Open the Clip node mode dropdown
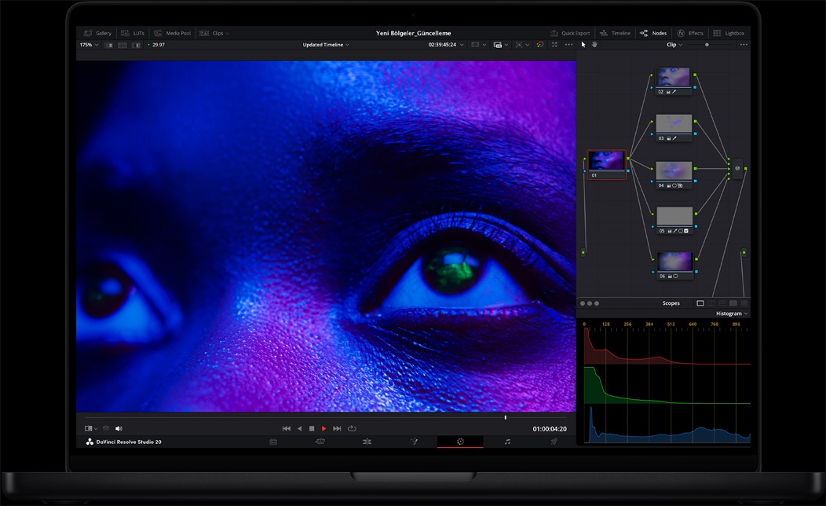826x506 pixels. point(674,45)
